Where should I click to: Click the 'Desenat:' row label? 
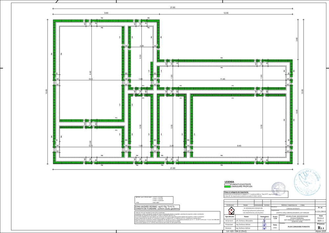(x=229, y=228)
